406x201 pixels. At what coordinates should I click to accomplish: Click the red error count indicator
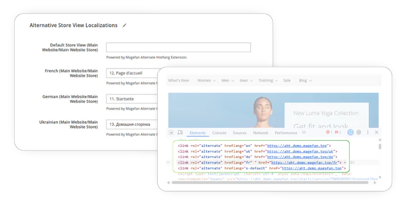pos(329,132)
